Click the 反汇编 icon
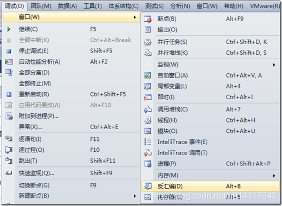 click(148, 186)
